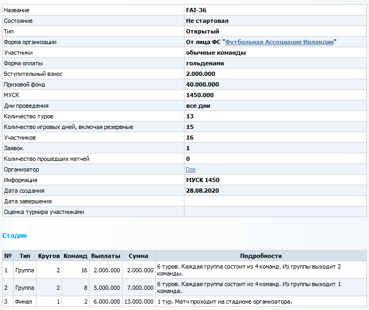
Task: Click the Состояние row label
Action: click(18, 21)
